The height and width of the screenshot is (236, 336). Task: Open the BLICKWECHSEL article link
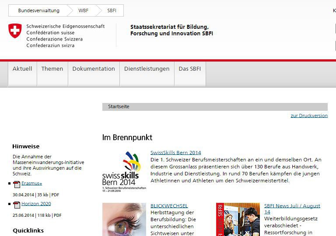coord(169,206)
